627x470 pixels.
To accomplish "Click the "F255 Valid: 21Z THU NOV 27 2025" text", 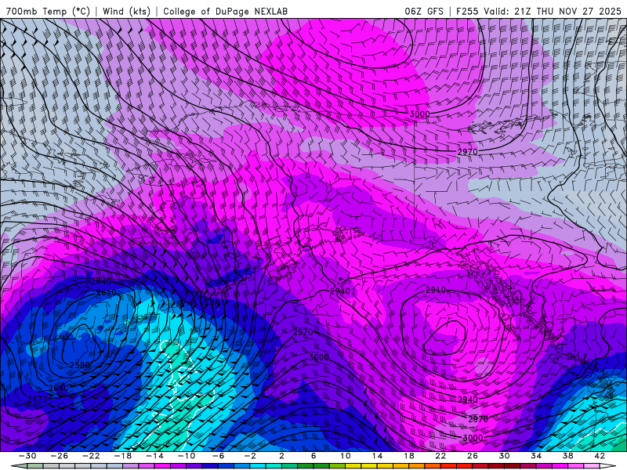I will coord(538,11).
